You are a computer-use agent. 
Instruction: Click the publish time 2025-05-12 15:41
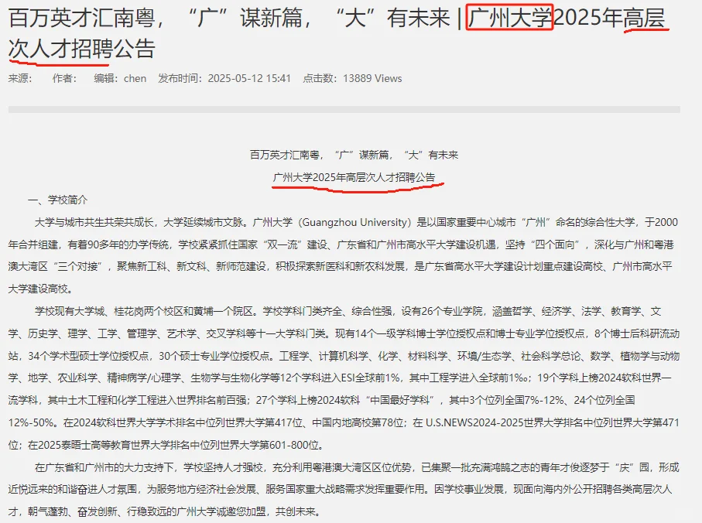click(249, 78)
